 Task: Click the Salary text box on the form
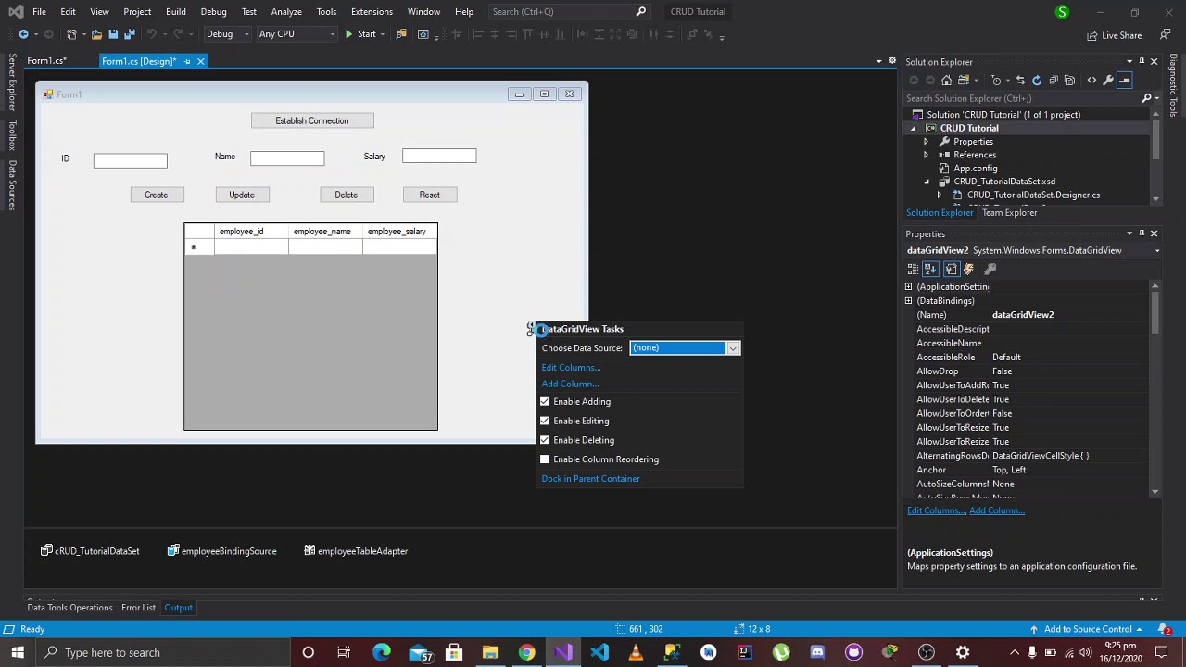tap(439, 156)
